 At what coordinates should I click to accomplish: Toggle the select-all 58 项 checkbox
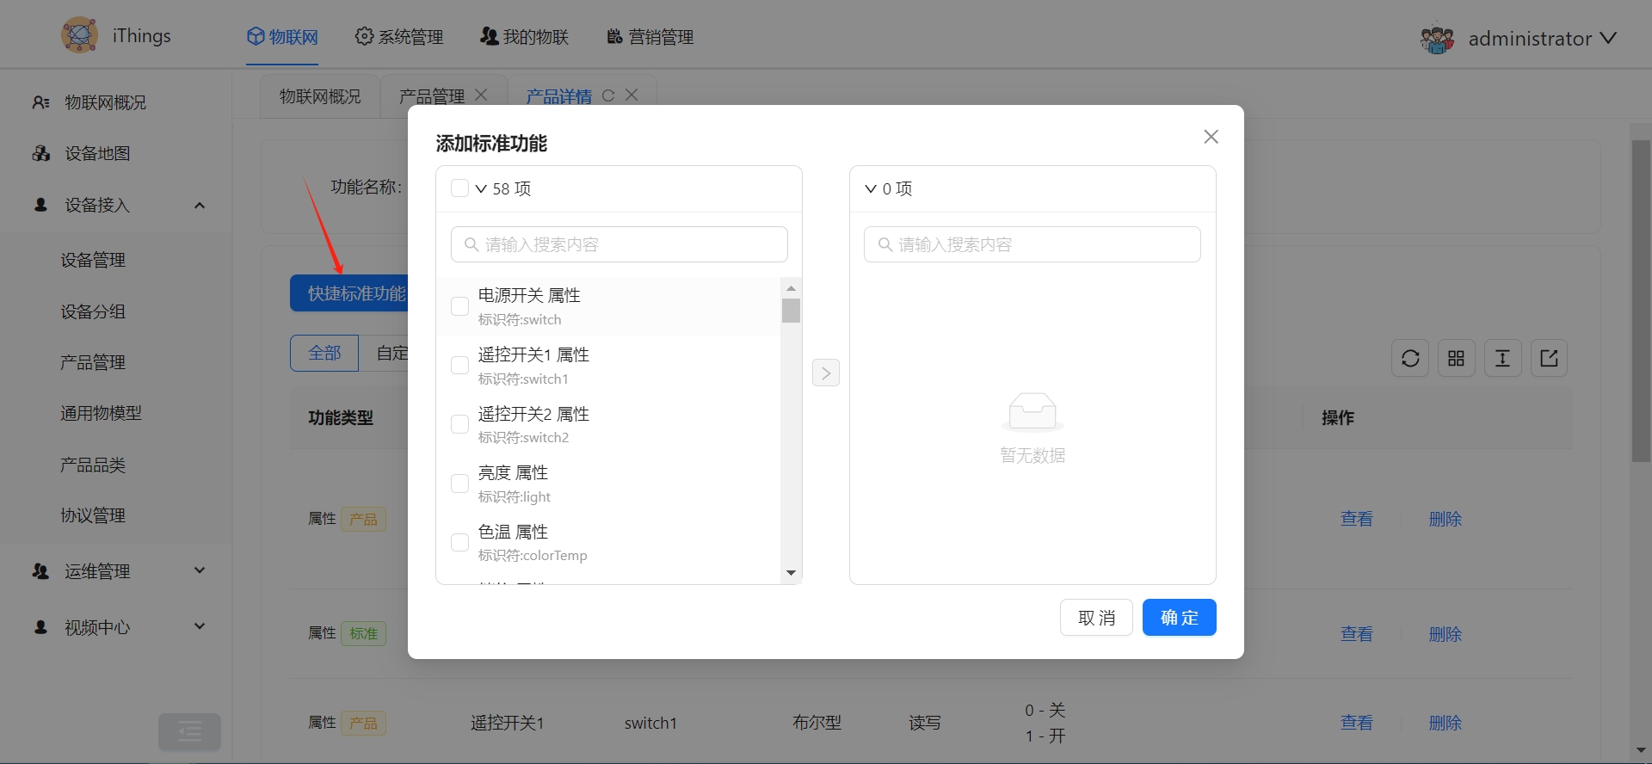pyautogui.click(x=460, y=188)
